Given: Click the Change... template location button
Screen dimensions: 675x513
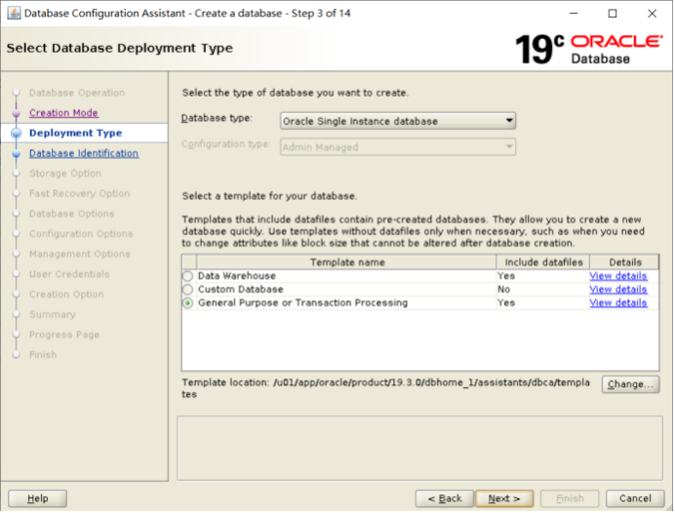Looking at the screenshot, I should (x=631, y=384).
